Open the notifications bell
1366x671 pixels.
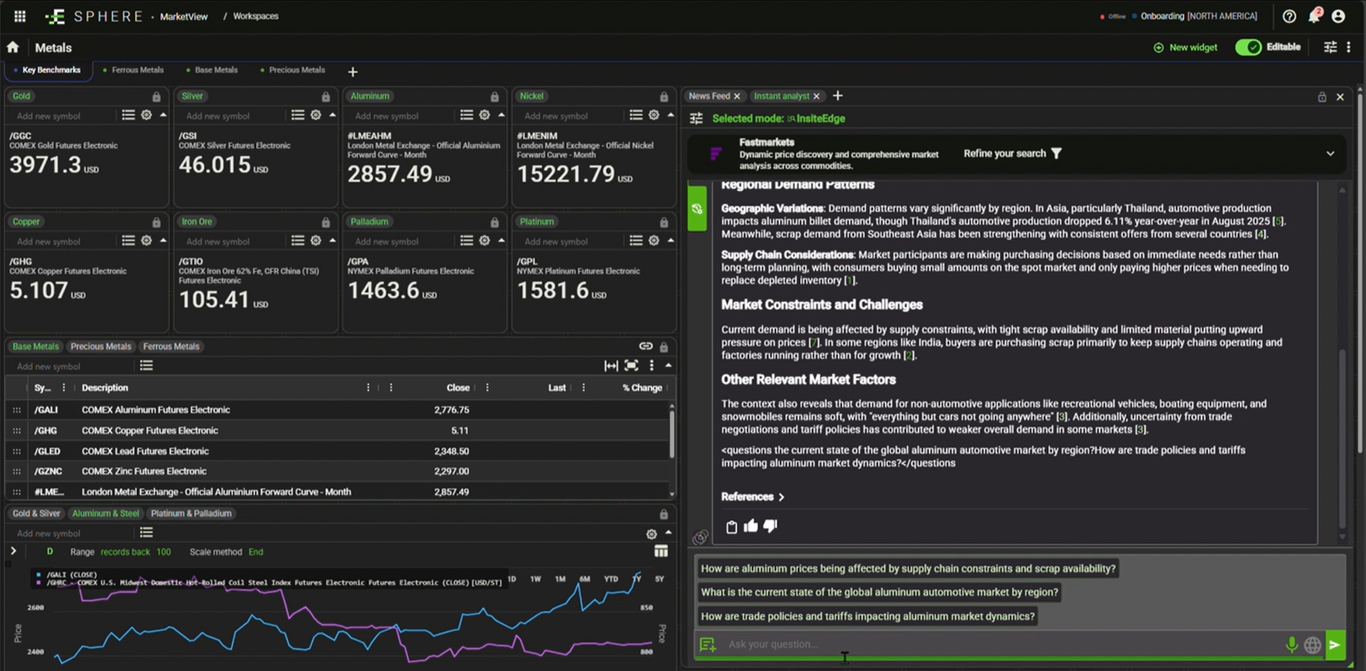point(1314,16)
